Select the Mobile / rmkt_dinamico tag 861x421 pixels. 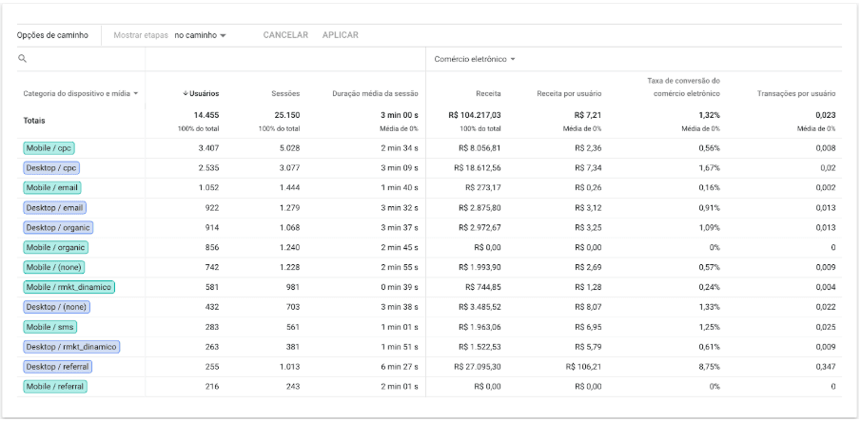(x=68, y=287)
